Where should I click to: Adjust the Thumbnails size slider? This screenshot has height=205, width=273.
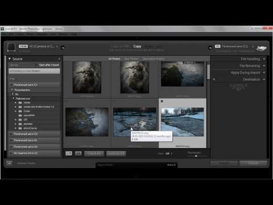196,156
